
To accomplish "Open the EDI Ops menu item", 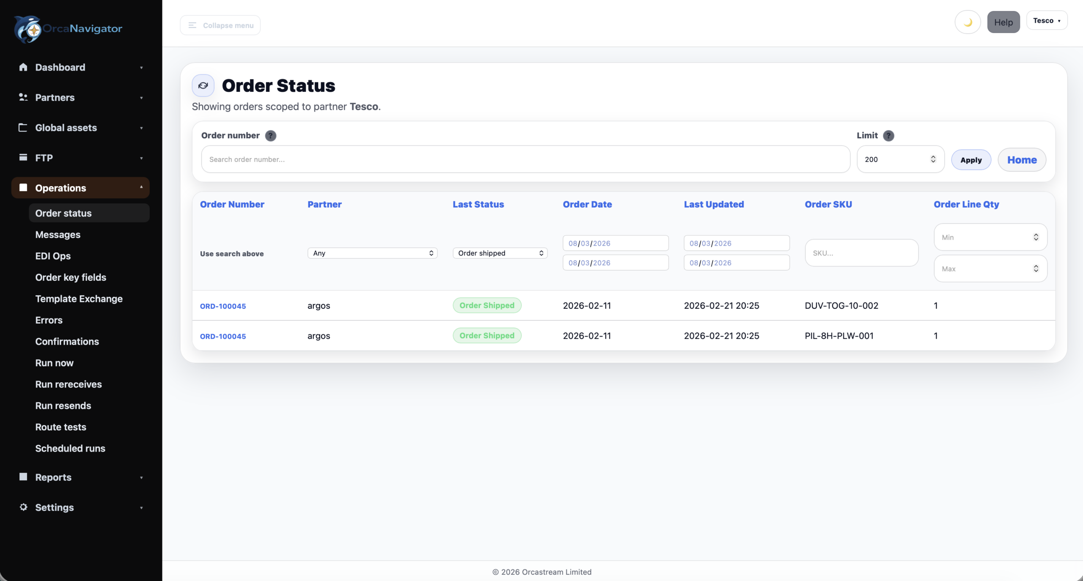I will 52,256.
